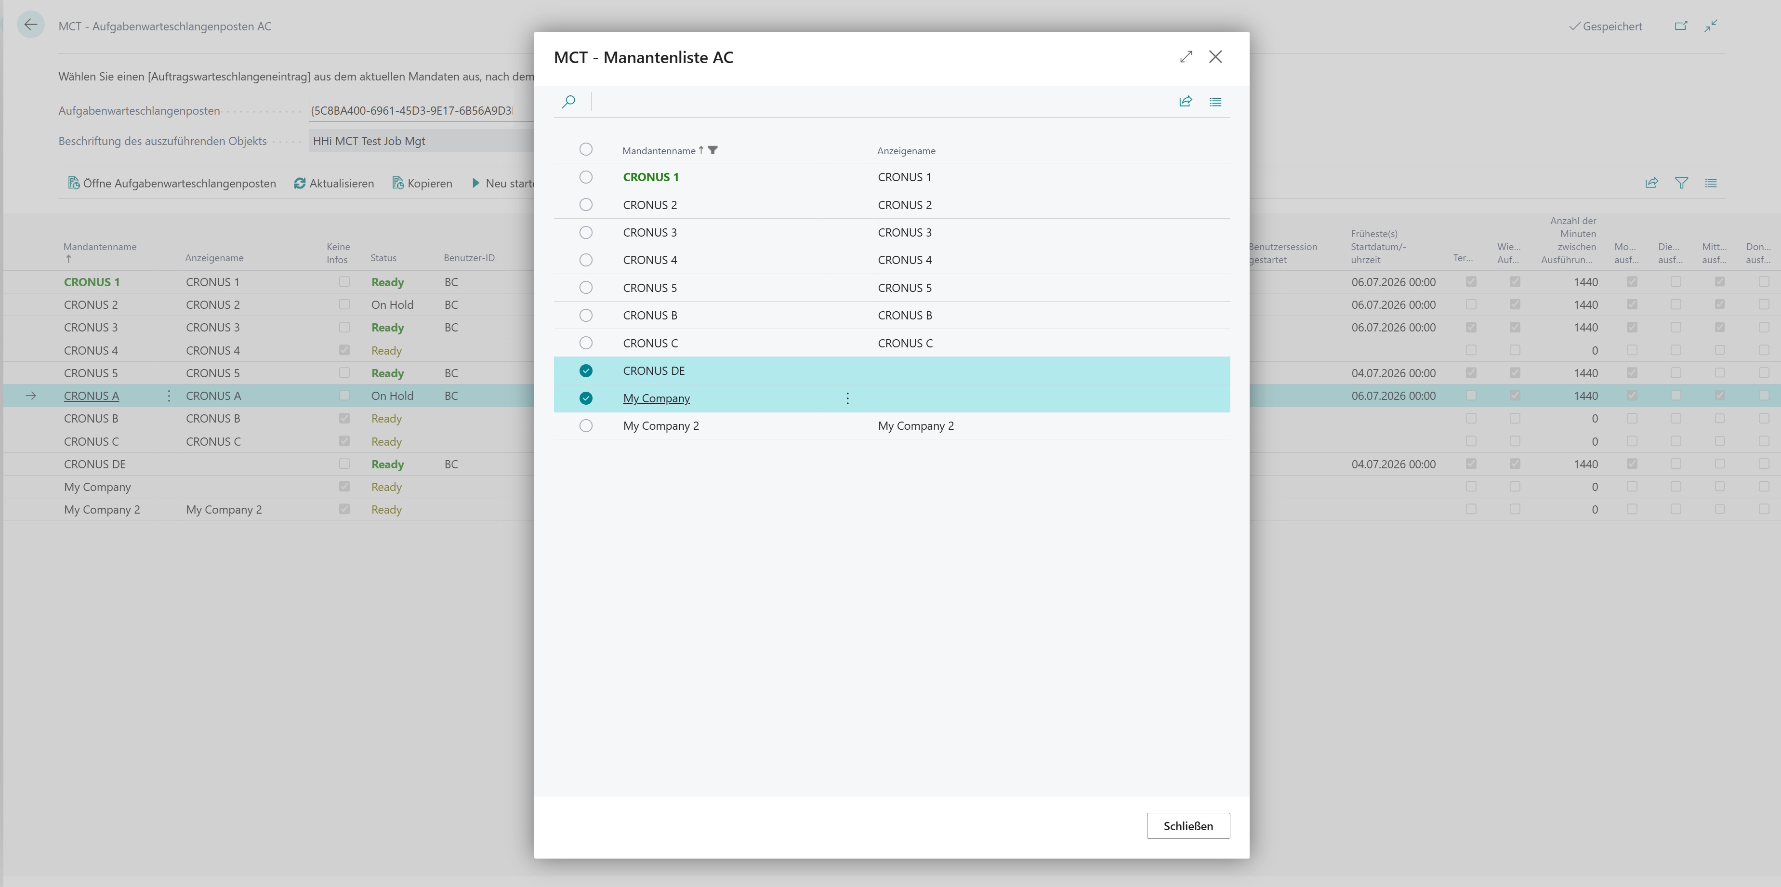Screen dimensions: 1781x887
Task: Click CRONUS 1 start date 06.07.2026 00:00
Action: point(1393,282)
